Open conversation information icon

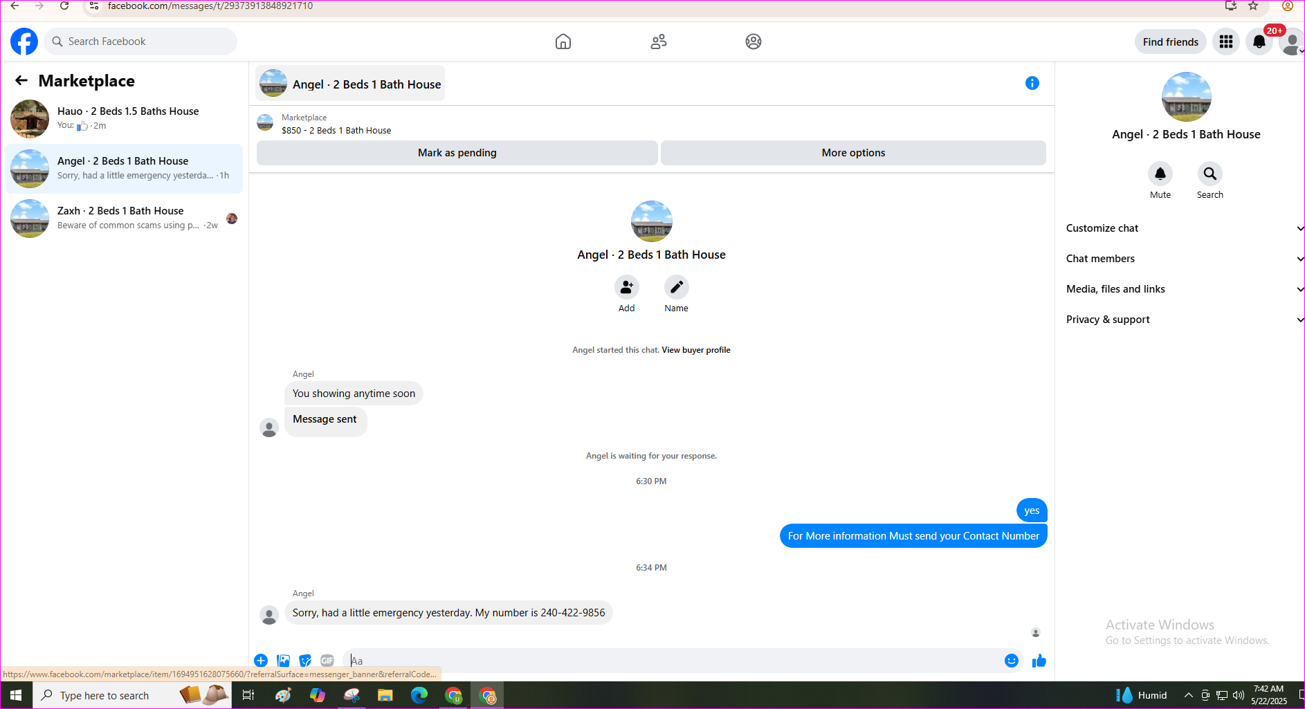point(1032,83)
